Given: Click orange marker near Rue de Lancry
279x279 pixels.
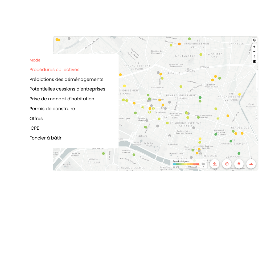Looking at the screenshot, I should 228,116.
